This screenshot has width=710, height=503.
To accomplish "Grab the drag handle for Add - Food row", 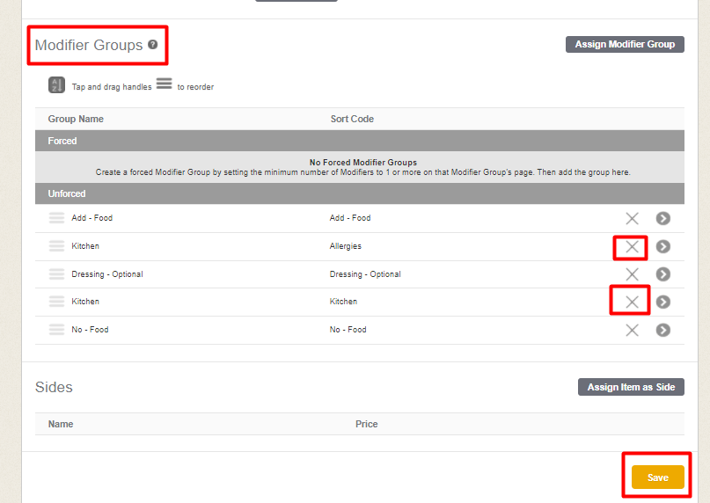I will 56,218.
